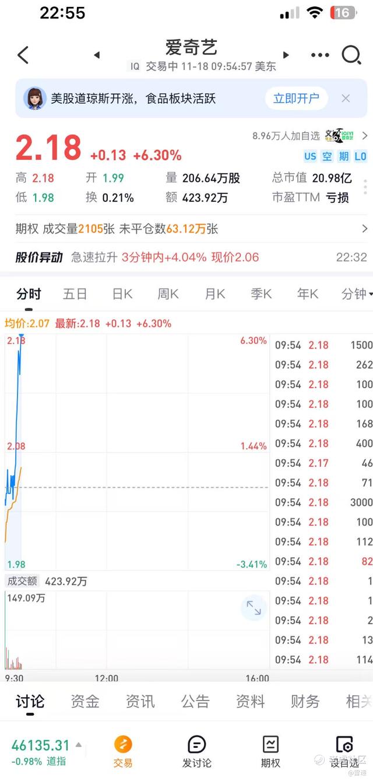The width and height of the screenshot is (373, 781).
Task: Select the 日K chart tab
Action: click(x=122, y=294)
